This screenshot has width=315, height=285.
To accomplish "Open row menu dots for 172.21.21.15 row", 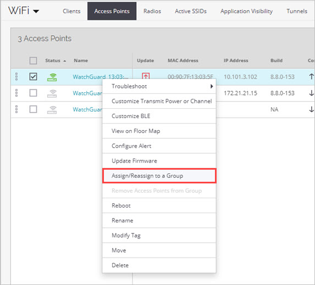I will coord(16,93).
